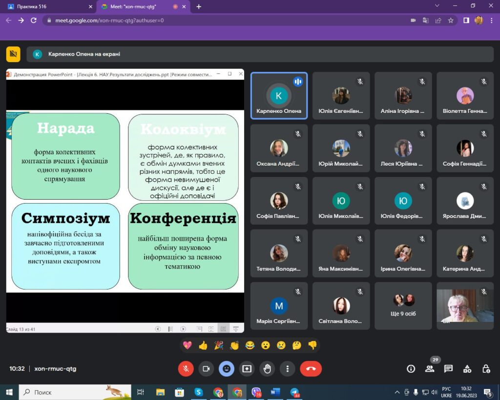The width and height of the screenshot is (500, 400).
Task: Open host controls lock icon
Action: 486,369
